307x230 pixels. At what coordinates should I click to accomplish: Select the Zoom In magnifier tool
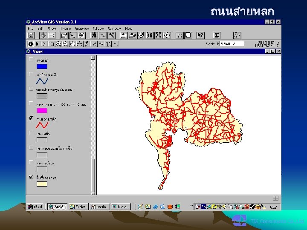point(58,44)
